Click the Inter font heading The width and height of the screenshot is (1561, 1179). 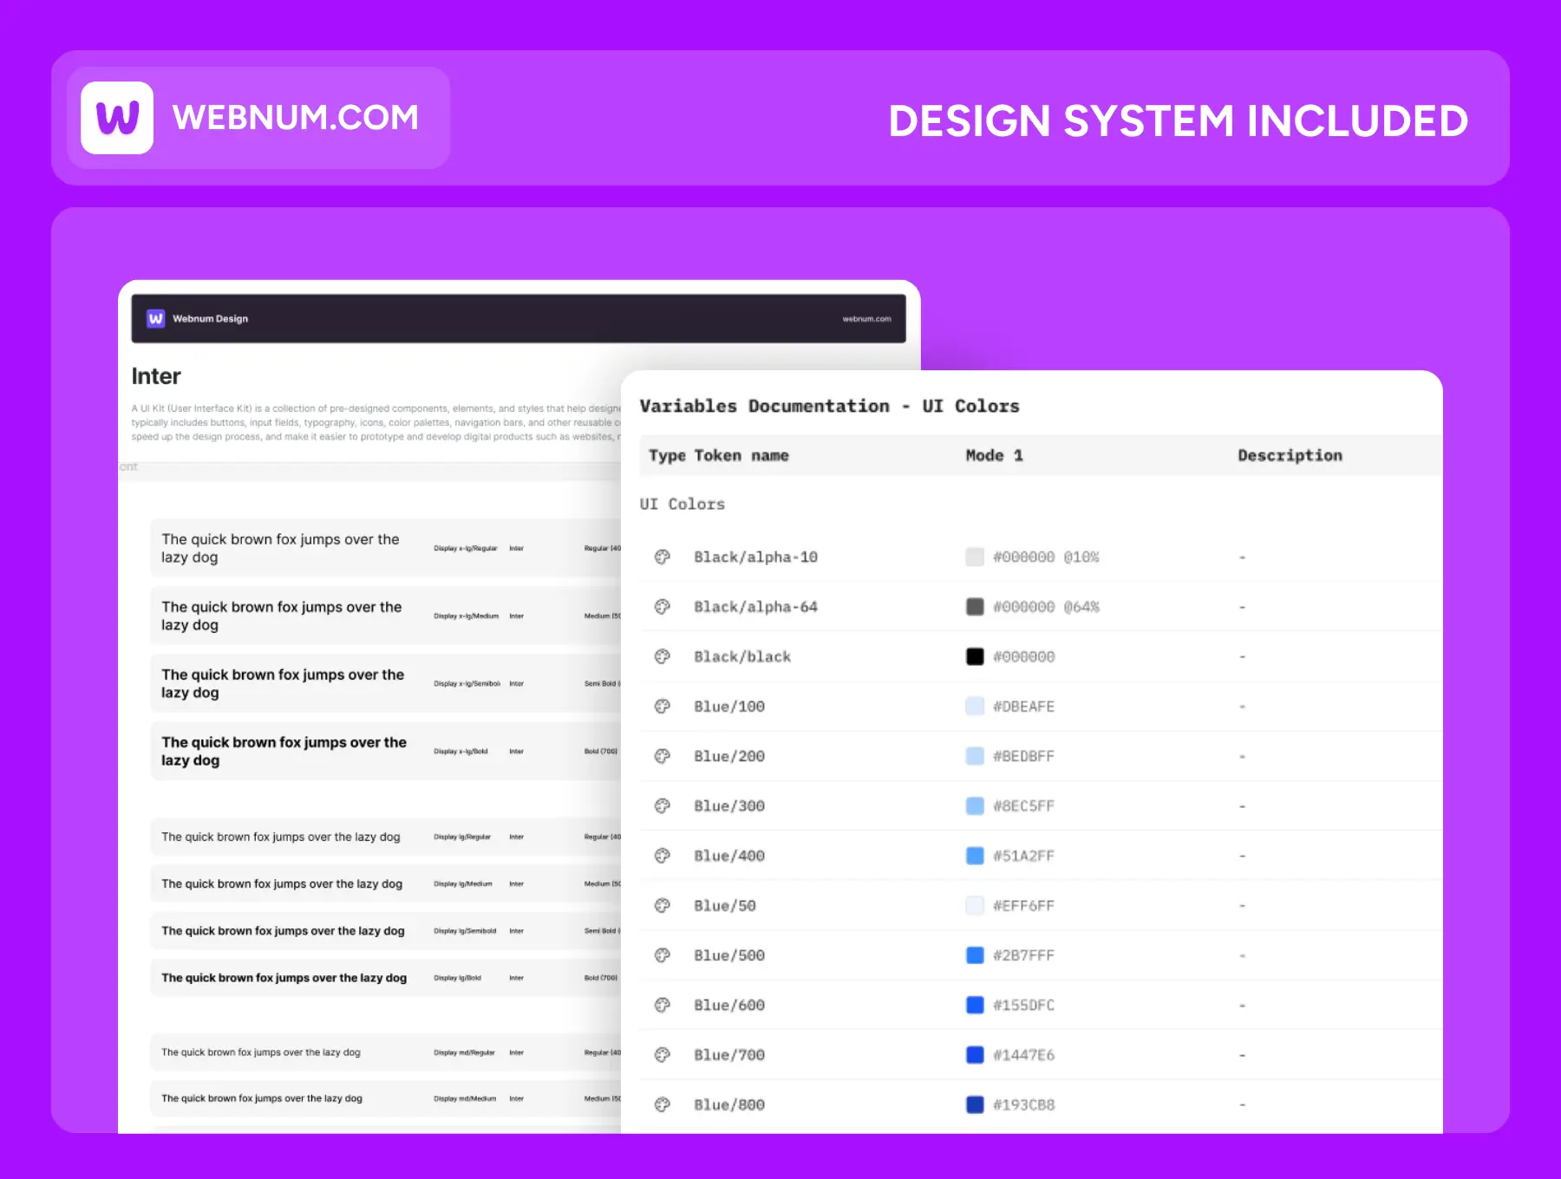[x=156, y=376]
